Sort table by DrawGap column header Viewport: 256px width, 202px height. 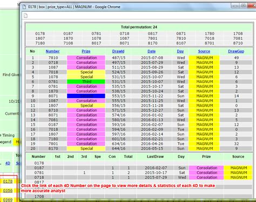(236, 51)
